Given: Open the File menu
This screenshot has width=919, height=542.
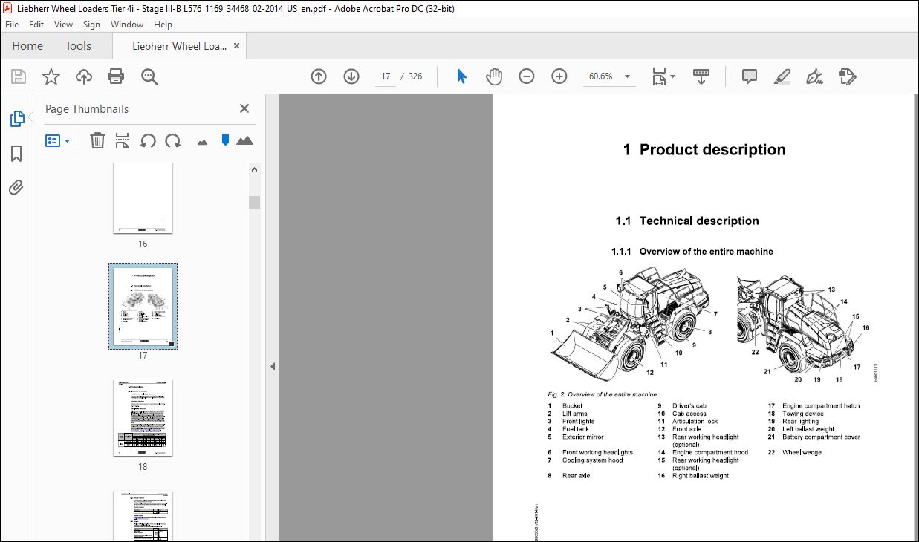Looking at the screenshot, I should point(12,25).
